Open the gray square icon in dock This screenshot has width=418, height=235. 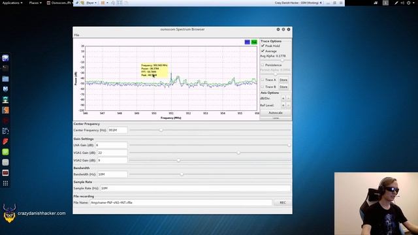(x=5, y=163)
